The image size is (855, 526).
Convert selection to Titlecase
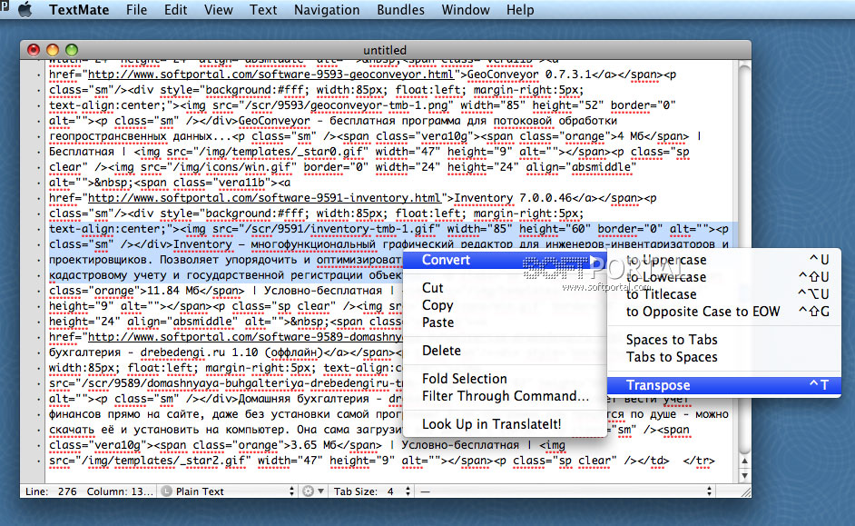tap(724, 294)
